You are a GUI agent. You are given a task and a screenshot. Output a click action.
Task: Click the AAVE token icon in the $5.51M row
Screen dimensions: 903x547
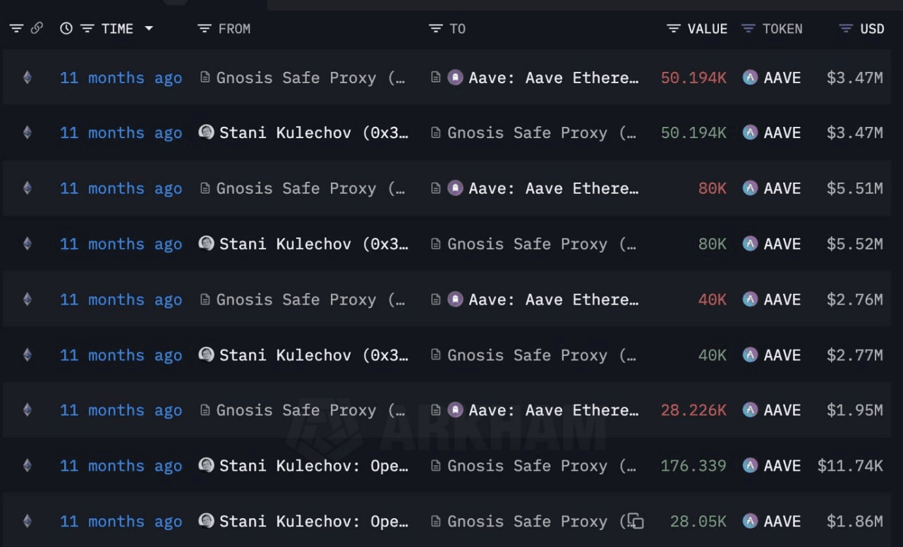click(750, 188)
